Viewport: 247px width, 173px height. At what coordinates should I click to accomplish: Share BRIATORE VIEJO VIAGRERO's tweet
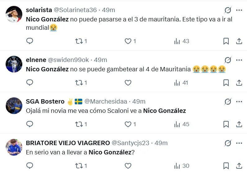tap(239, 166)
